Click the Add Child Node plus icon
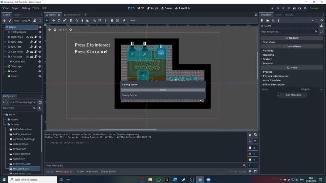The width and height of the screenshot is (326, 183). point(4,21)
